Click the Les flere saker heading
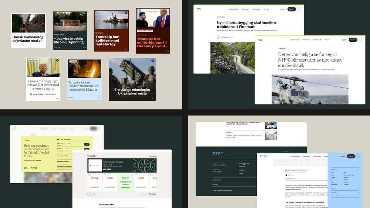370x208 pixels. click(107, 204)
